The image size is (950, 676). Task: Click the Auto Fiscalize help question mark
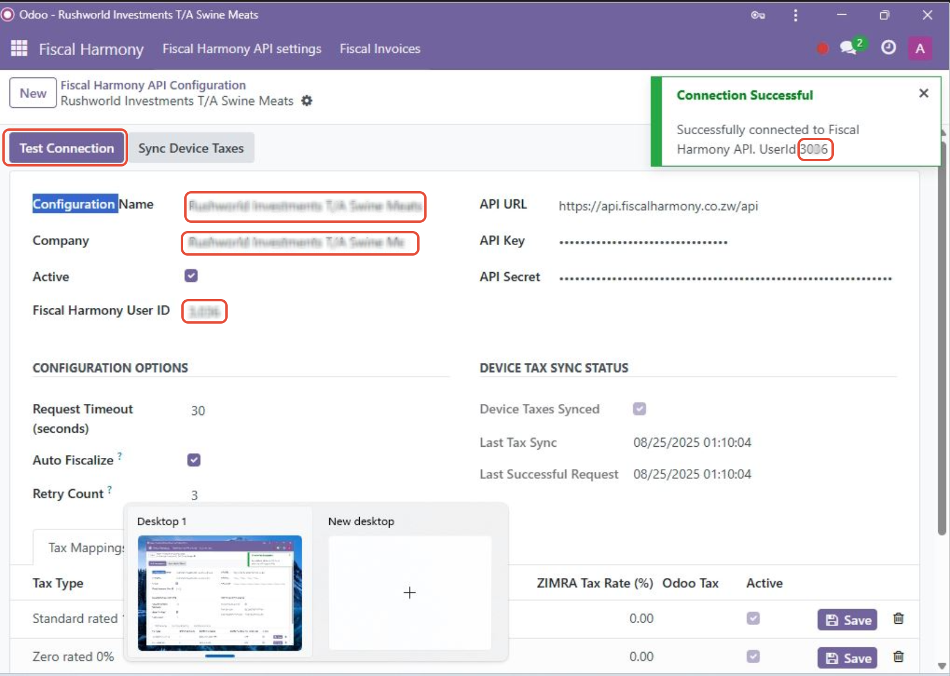click(120, 456)
